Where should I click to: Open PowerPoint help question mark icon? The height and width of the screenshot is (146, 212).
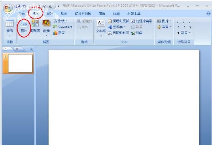[x=208, y=13]
